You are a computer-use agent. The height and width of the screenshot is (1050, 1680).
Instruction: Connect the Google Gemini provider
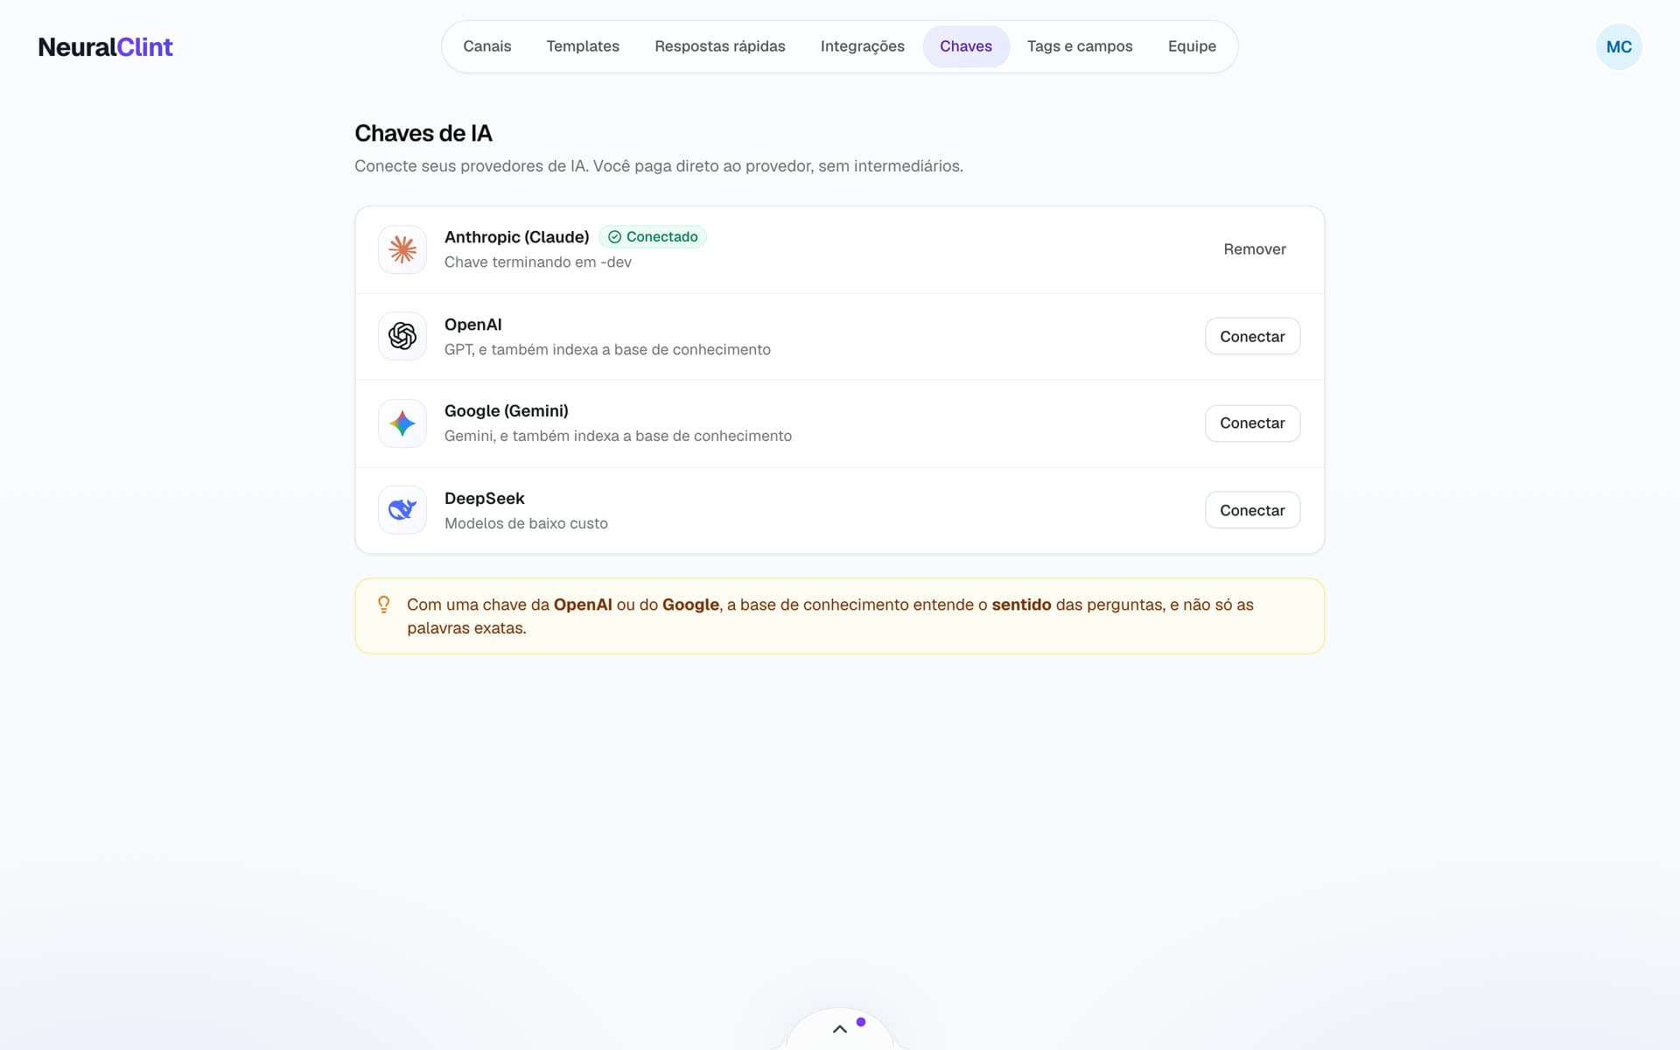(1252, 423)
